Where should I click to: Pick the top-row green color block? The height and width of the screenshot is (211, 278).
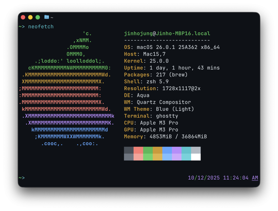(148, 150)
